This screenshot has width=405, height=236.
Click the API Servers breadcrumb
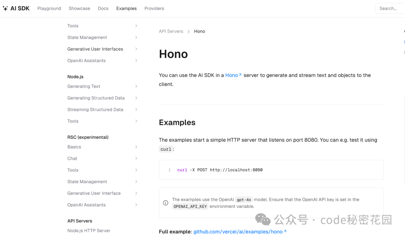[171, 31]
